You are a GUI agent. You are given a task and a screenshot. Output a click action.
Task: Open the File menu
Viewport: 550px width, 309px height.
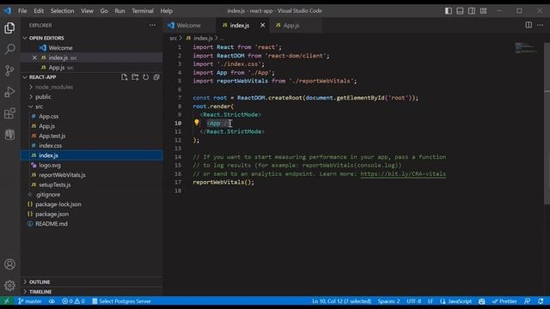(x=22, y=11)
